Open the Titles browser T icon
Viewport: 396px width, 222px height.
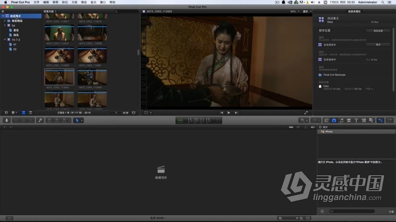[356, 121]
